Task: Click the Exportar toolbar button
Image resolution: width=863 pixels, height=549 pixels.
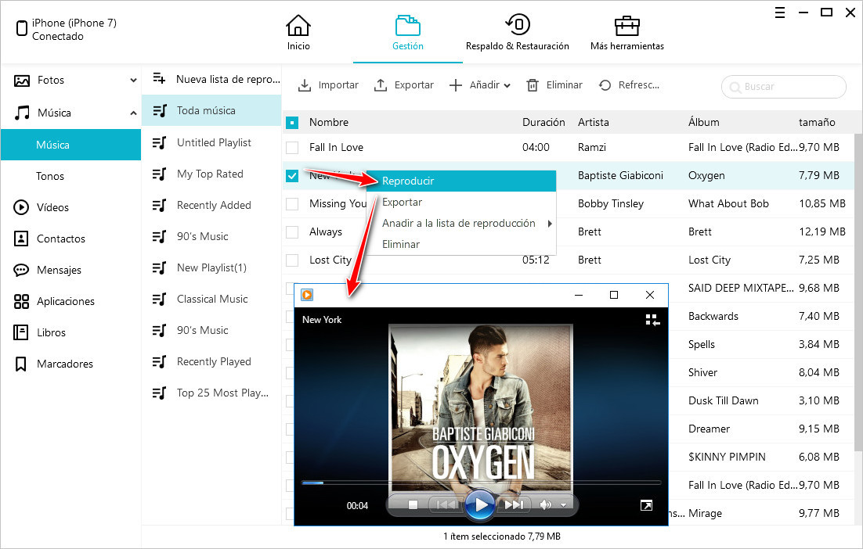Action: (x=403, y=85)
